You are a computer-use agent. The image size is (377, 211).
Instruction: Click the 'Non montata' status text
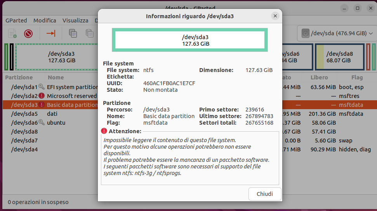point(160,90)
